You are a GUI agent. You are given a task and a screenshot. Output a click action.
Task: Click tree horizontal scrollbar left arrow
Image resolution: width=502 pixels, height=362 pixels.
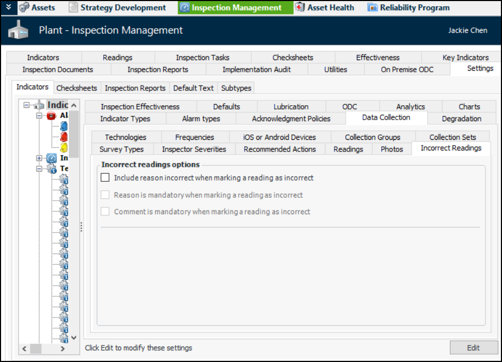[x=24, y=349]
